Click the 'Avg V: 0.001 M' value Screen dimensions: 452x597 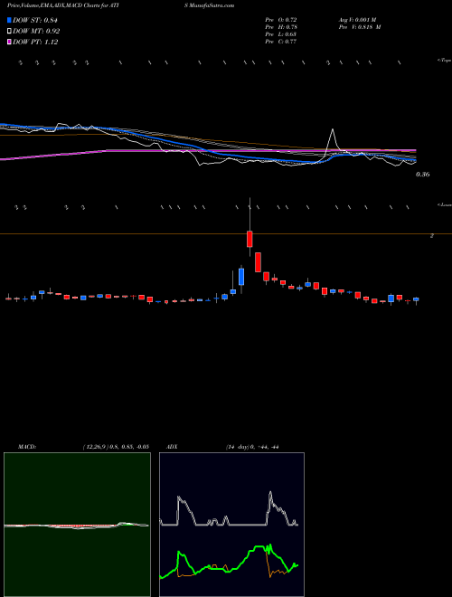pos(358,20)
